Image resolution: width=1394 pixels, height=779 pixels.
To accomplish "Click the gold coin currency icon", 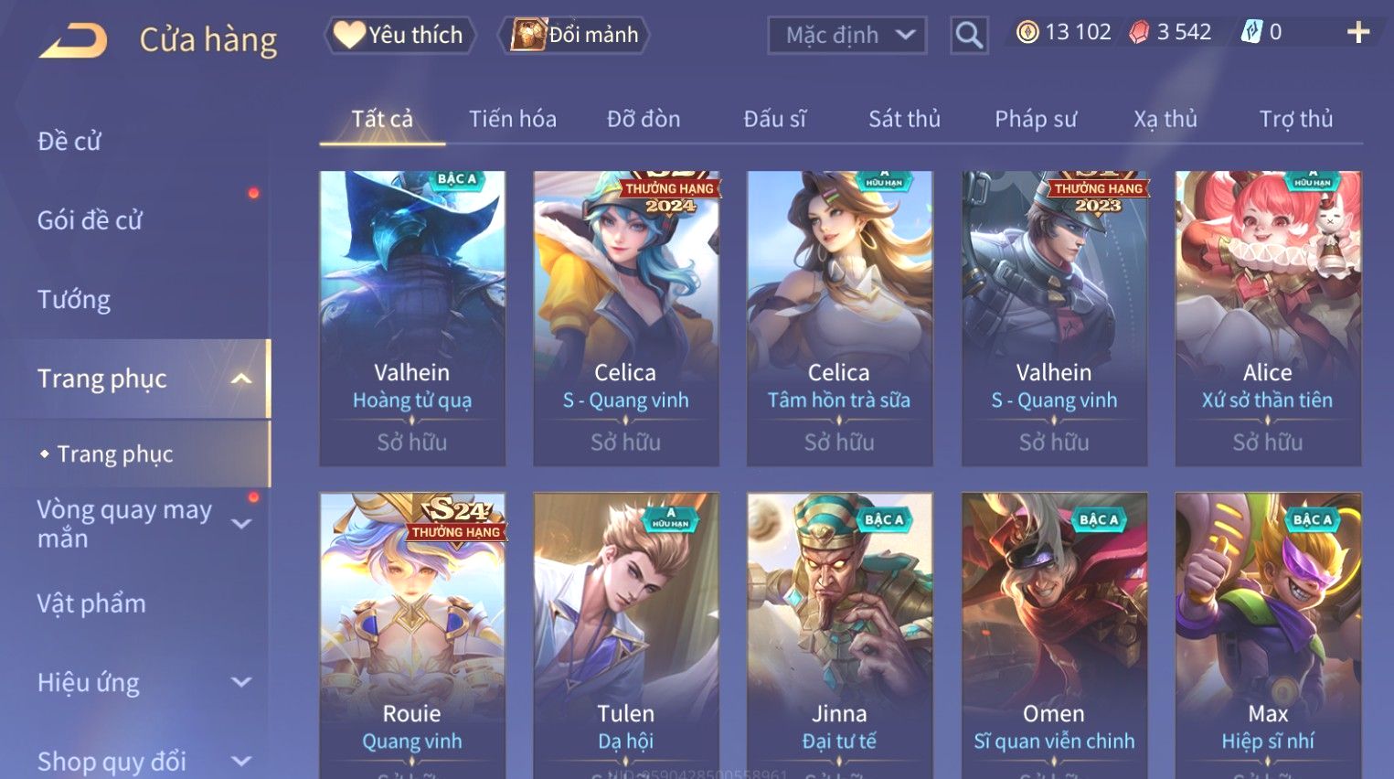I will [1027, 33].
